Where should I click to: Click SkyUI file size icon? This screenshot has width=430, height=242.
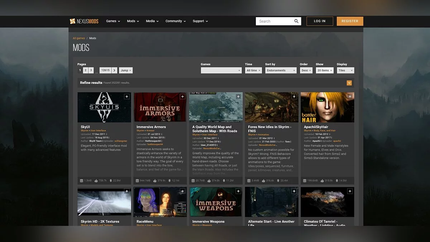82,181
